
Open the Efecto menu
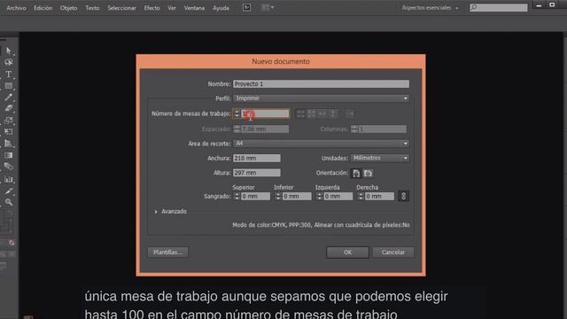151,8
